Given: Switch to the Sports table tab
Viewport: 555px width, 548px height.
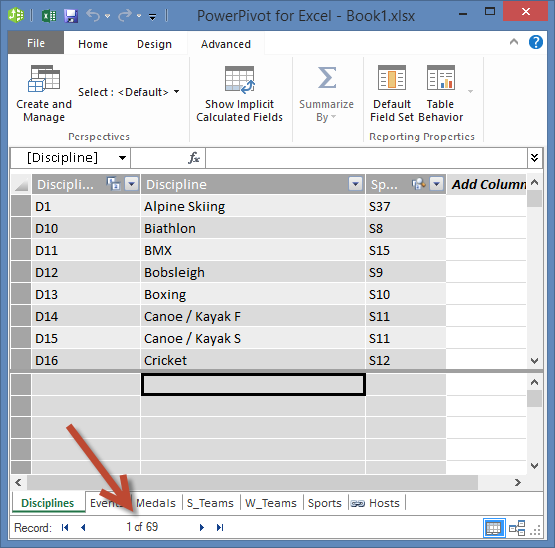Looking at the screenshot, I should point(325,503).
